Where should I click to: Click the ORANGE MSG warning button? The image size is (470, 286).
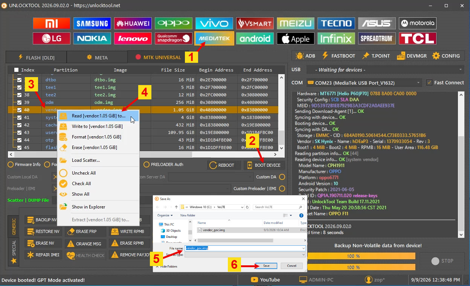point(85,243)
